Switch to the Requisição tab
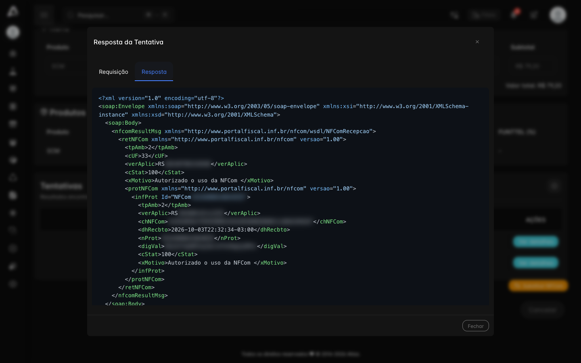 tap(113, 72)
